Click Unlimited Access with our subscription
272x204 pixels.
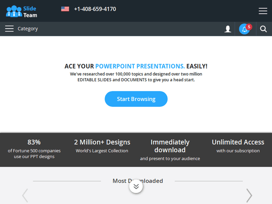point(238,146)
